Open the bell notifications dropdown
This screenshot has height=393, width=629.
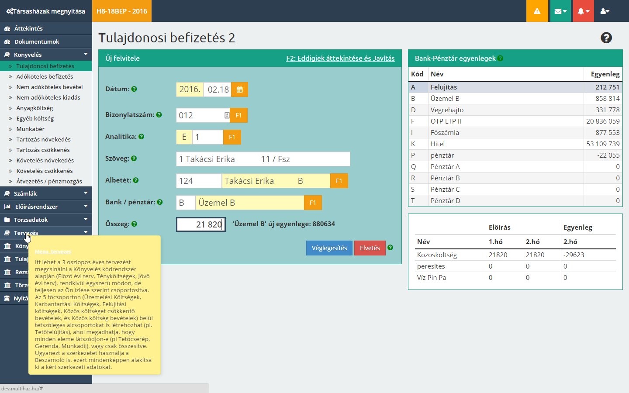(x=583, y=11)
